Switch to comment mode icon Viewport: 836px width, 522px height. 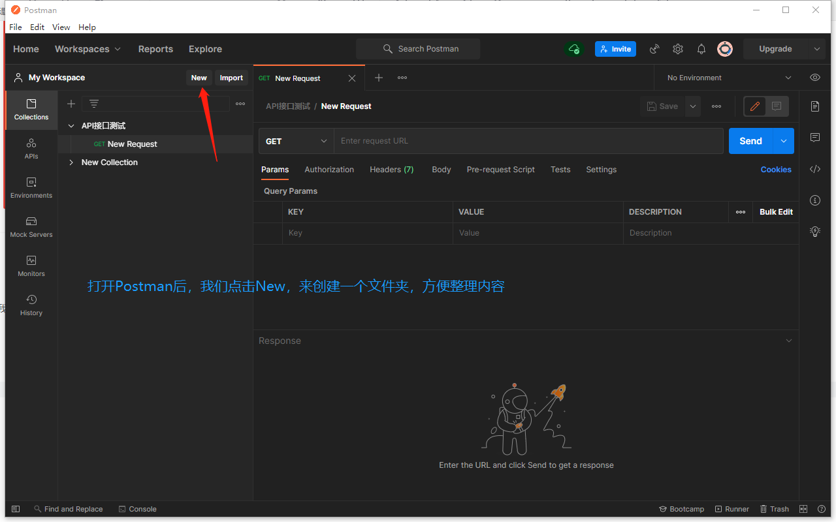(x=777, y=106)
